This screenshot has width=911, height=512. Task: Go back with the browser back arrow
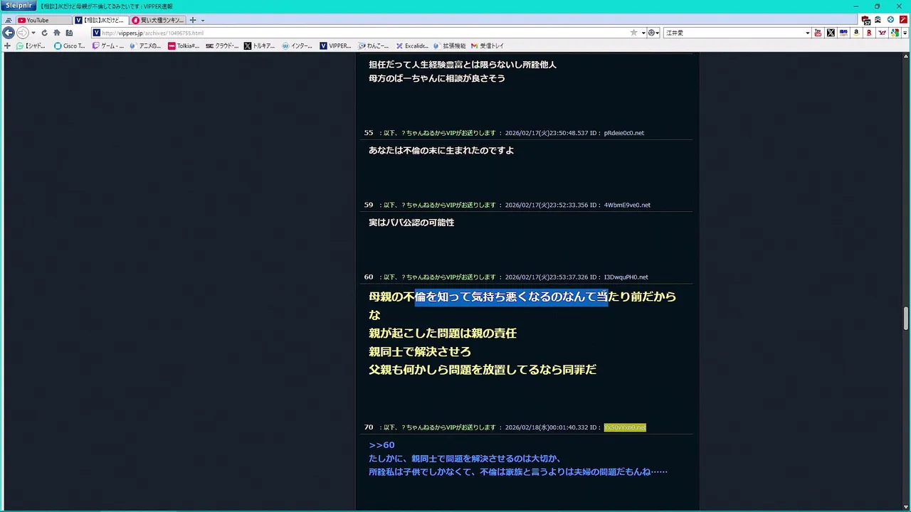click(9, 33)
